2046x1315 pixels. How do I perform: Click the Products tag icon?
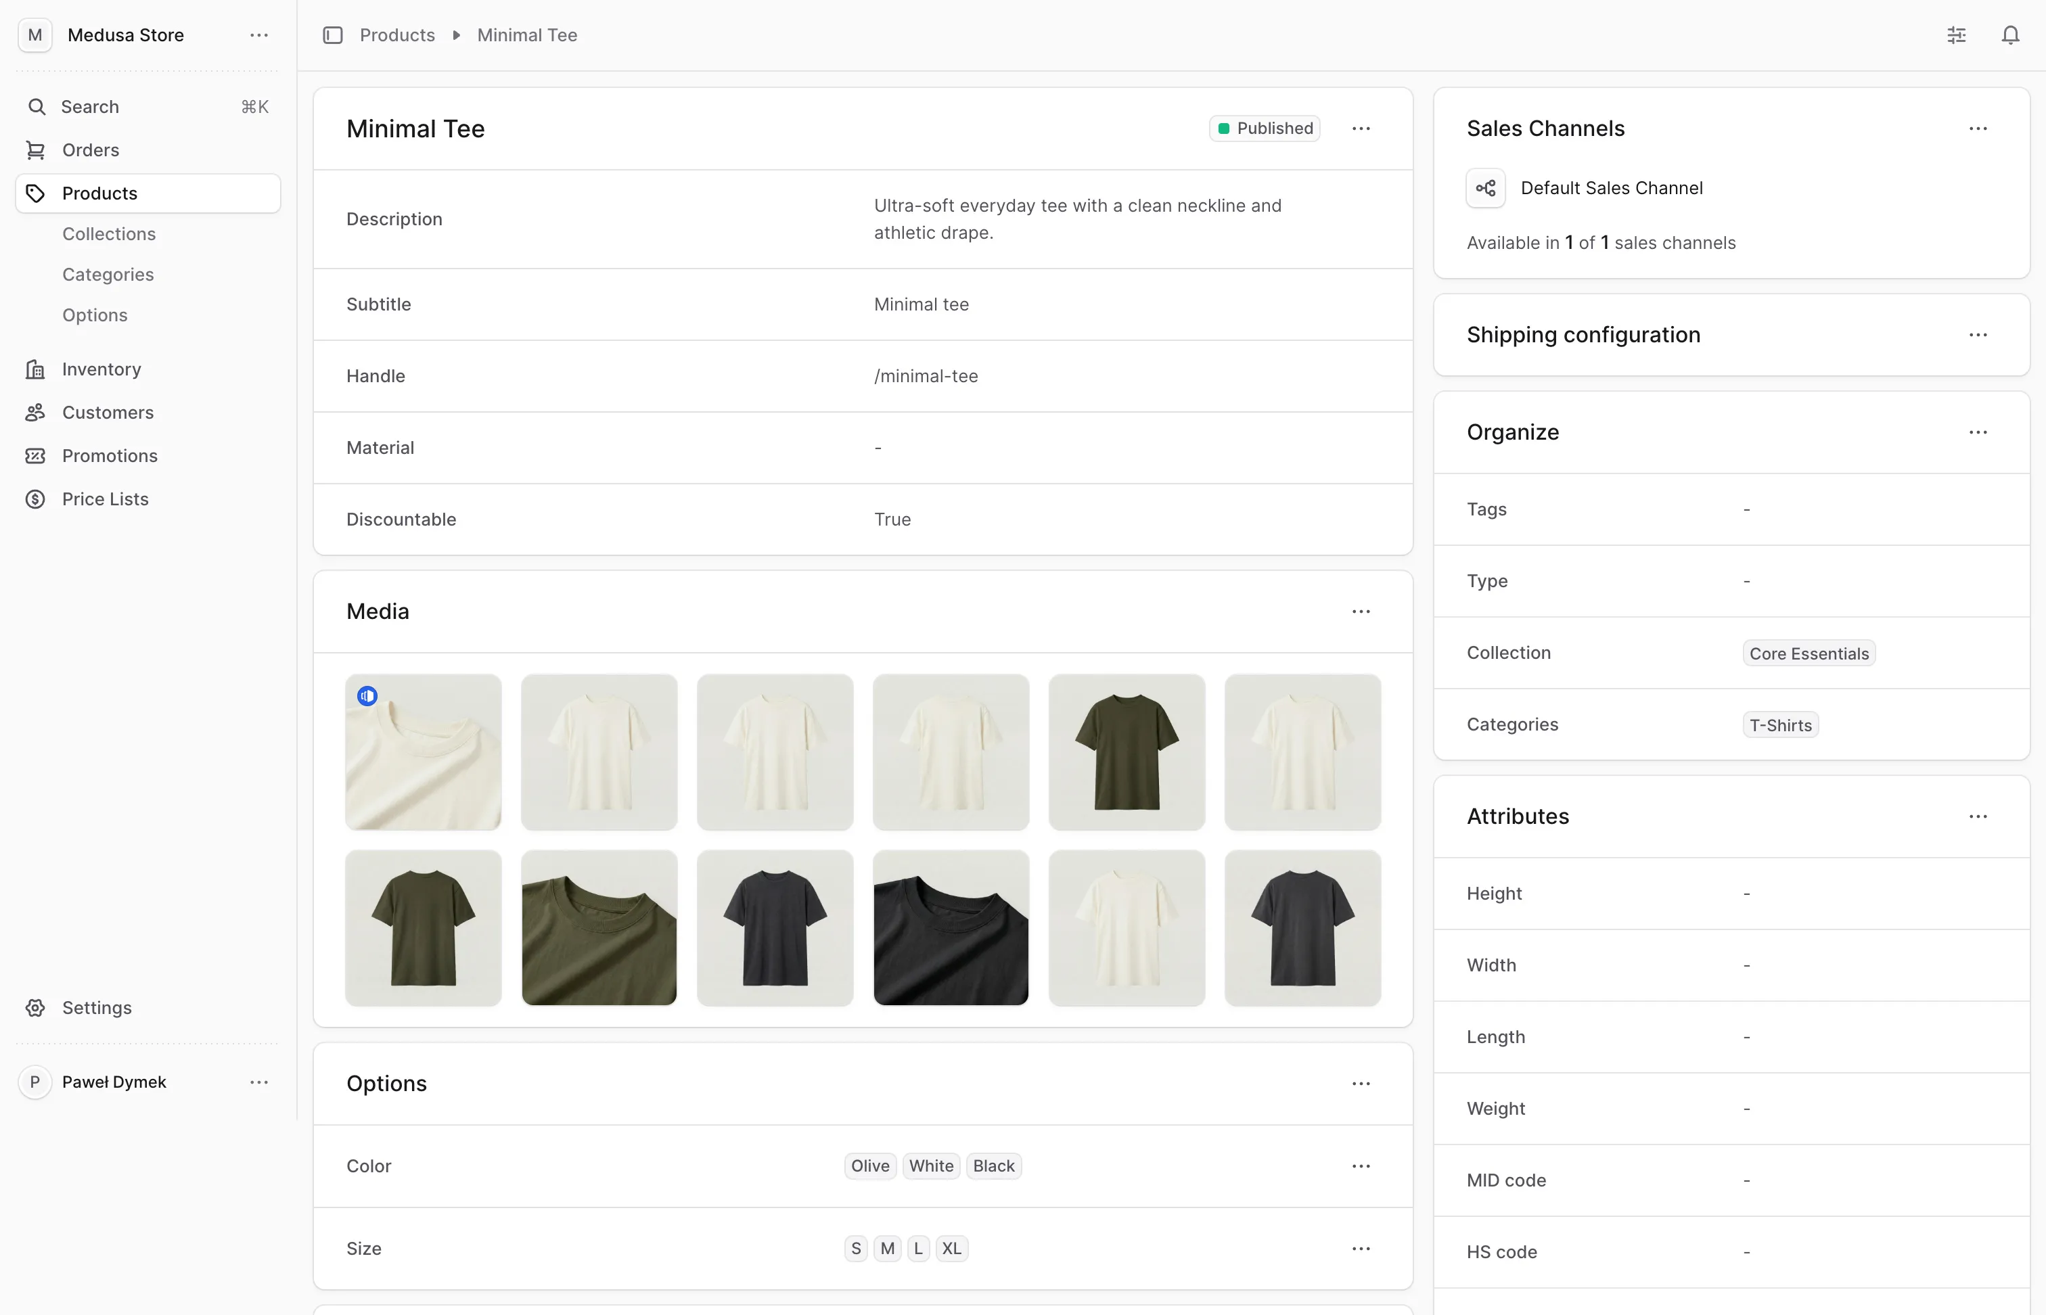click(x=35, y=193)
